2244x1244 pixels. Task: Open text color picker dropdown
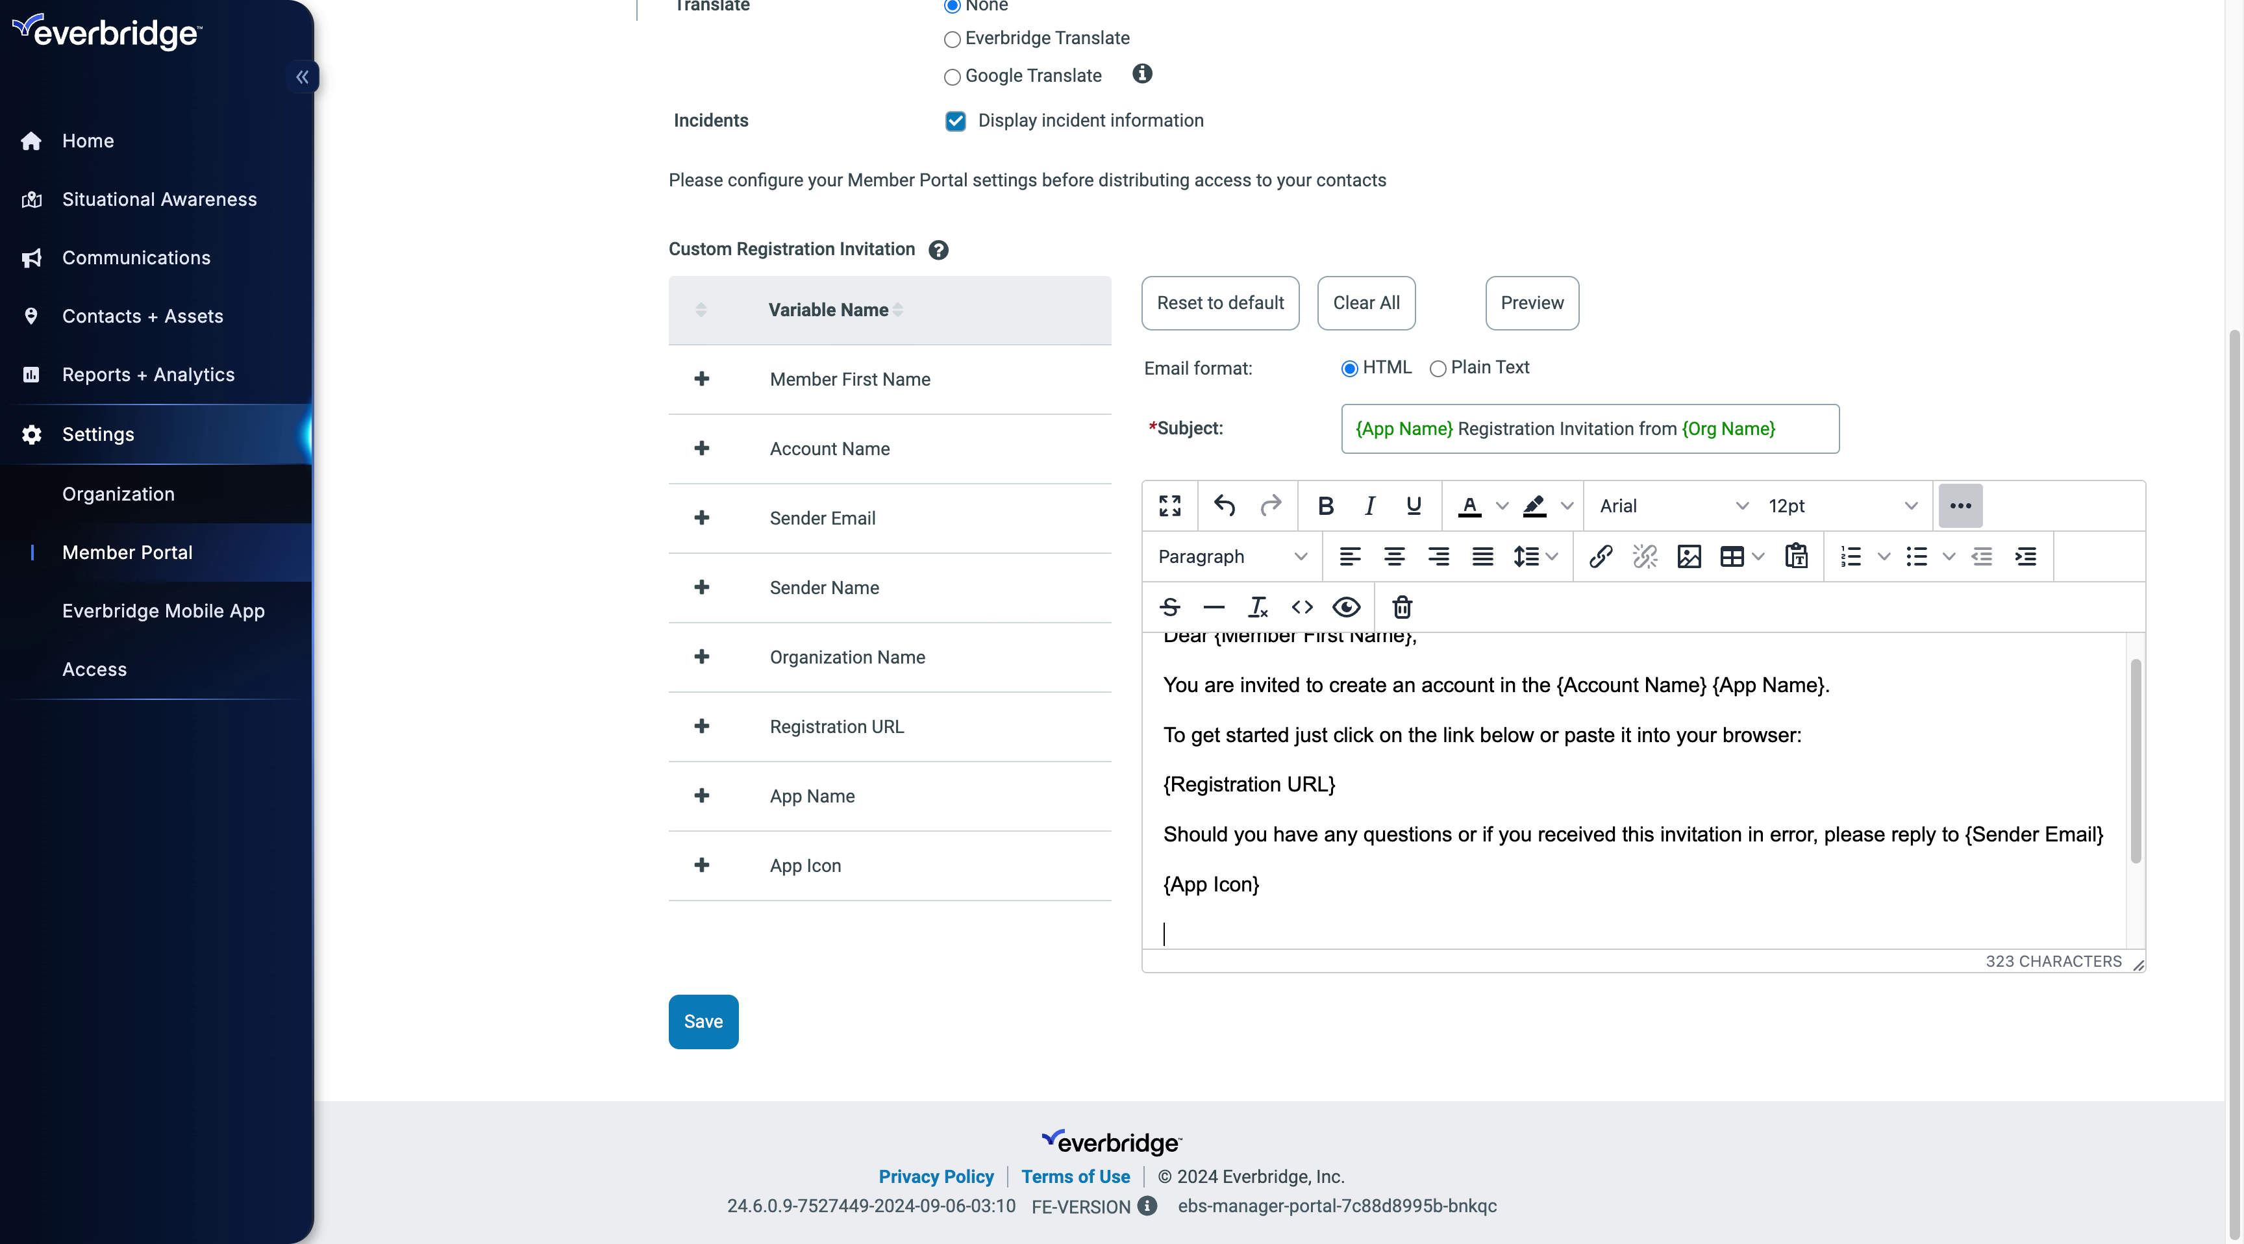pyautogui.click(x=1502, y=506)
